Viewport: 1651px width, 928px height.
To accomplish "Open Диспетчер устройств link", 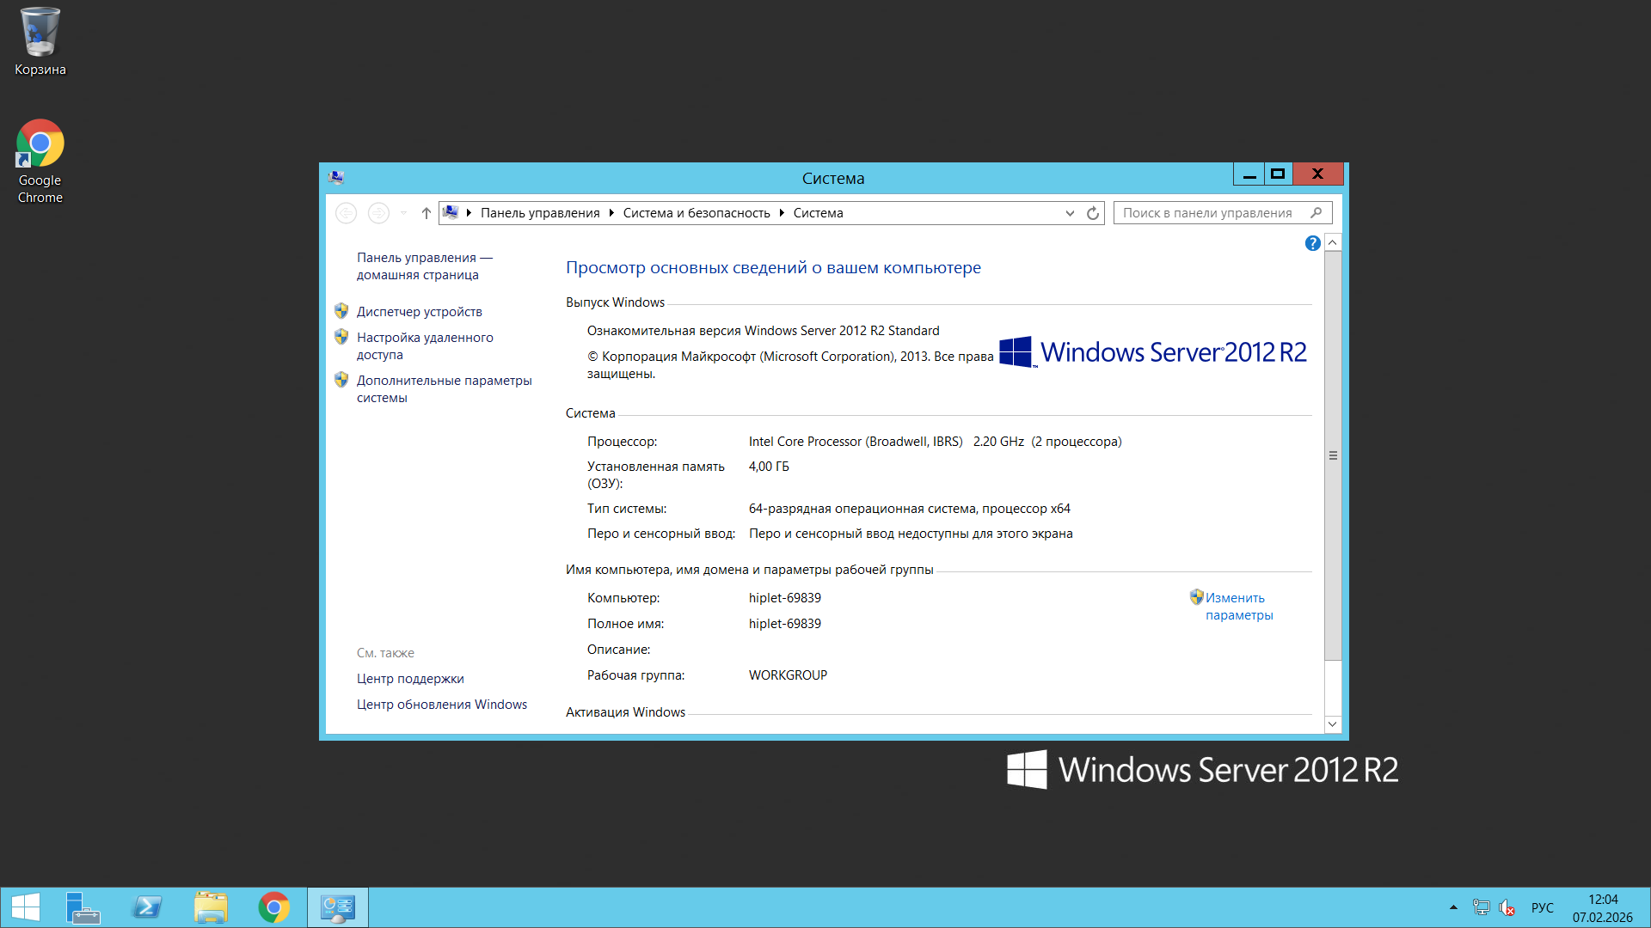I will (x=419, y=312).
